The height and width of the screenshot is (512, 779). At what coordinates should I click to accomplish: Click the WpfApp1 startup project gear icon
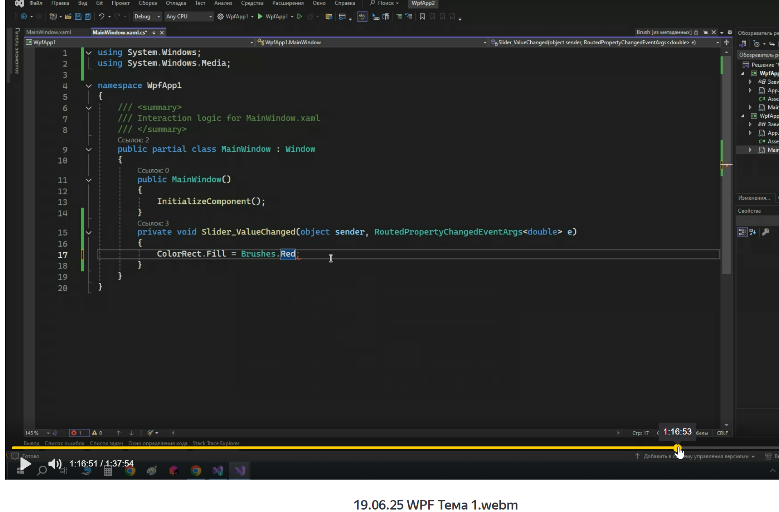[x=220, y=16]
